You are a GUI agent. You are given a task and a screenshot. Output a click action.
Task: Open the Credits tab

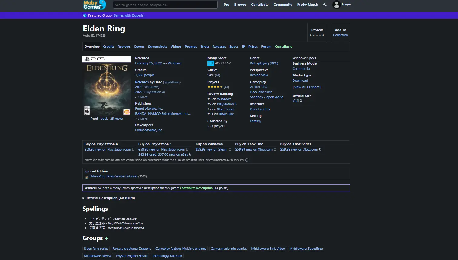[108, 47]
